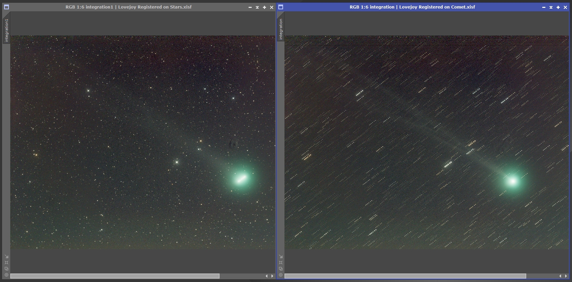
Task: Open window menu icon of Registered on Comet window
Action: [x=281, y=7]
